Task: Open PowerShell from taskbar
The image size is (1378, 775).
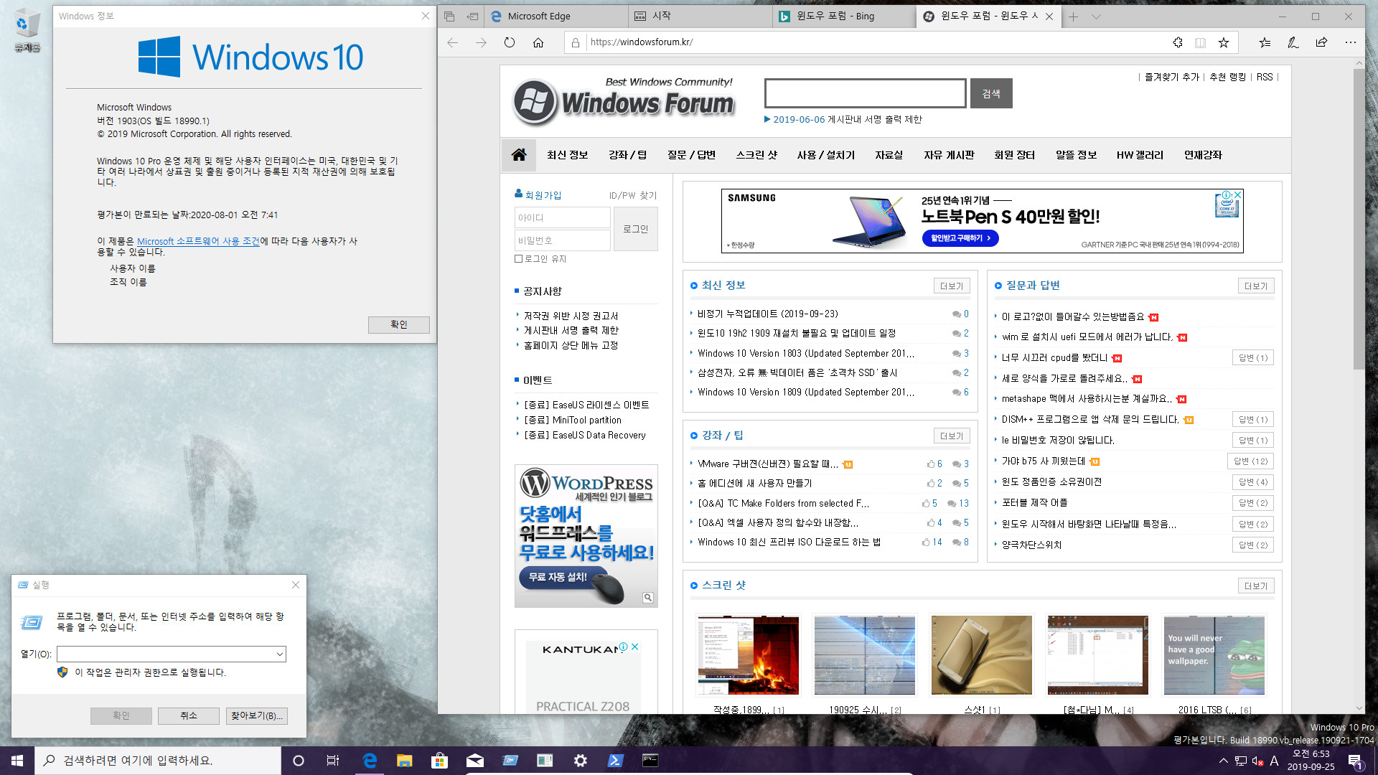Action: tap(615, 761)
